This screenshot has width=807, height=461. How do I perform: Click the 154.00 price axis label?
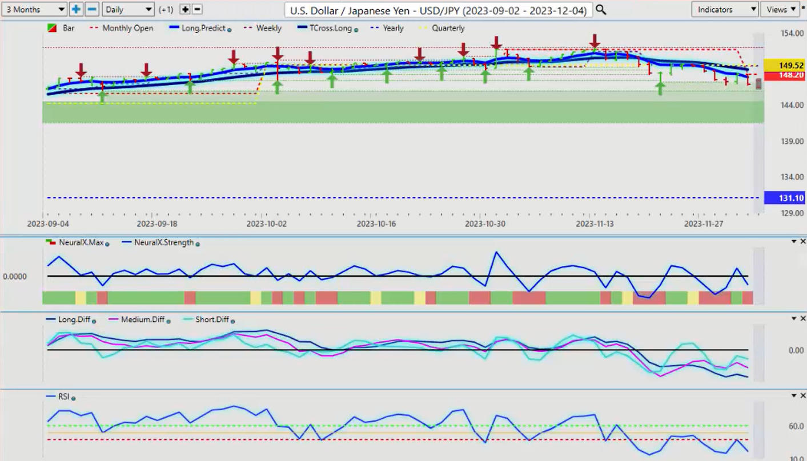792,34
